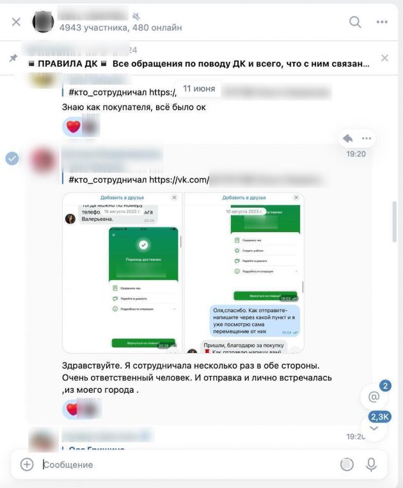Open sticker or emoji picker icon
The image size is (403, 488).
click(347, 464)
